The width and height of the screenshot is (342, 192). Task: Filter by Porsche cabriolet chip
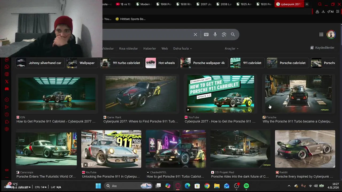pos(287,63)
